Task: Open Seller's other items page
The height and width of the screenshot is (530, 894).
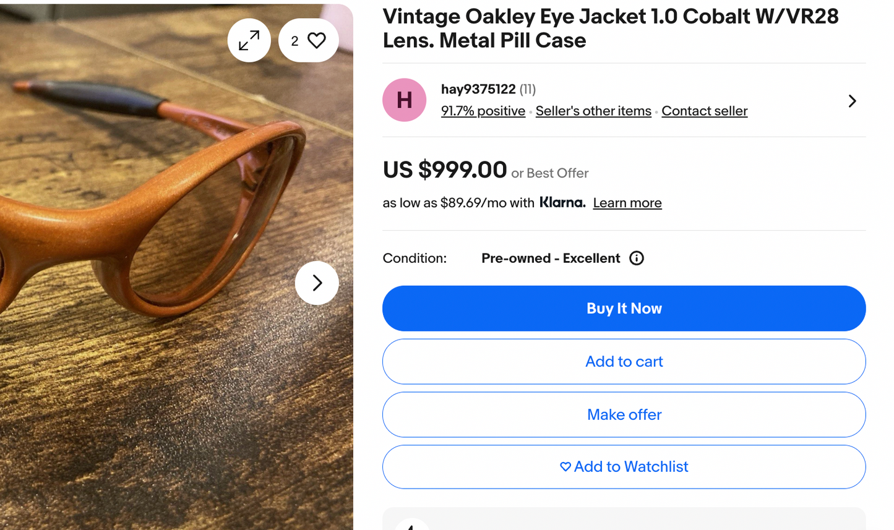Action: pyautogui.click(x=593, y=111)
